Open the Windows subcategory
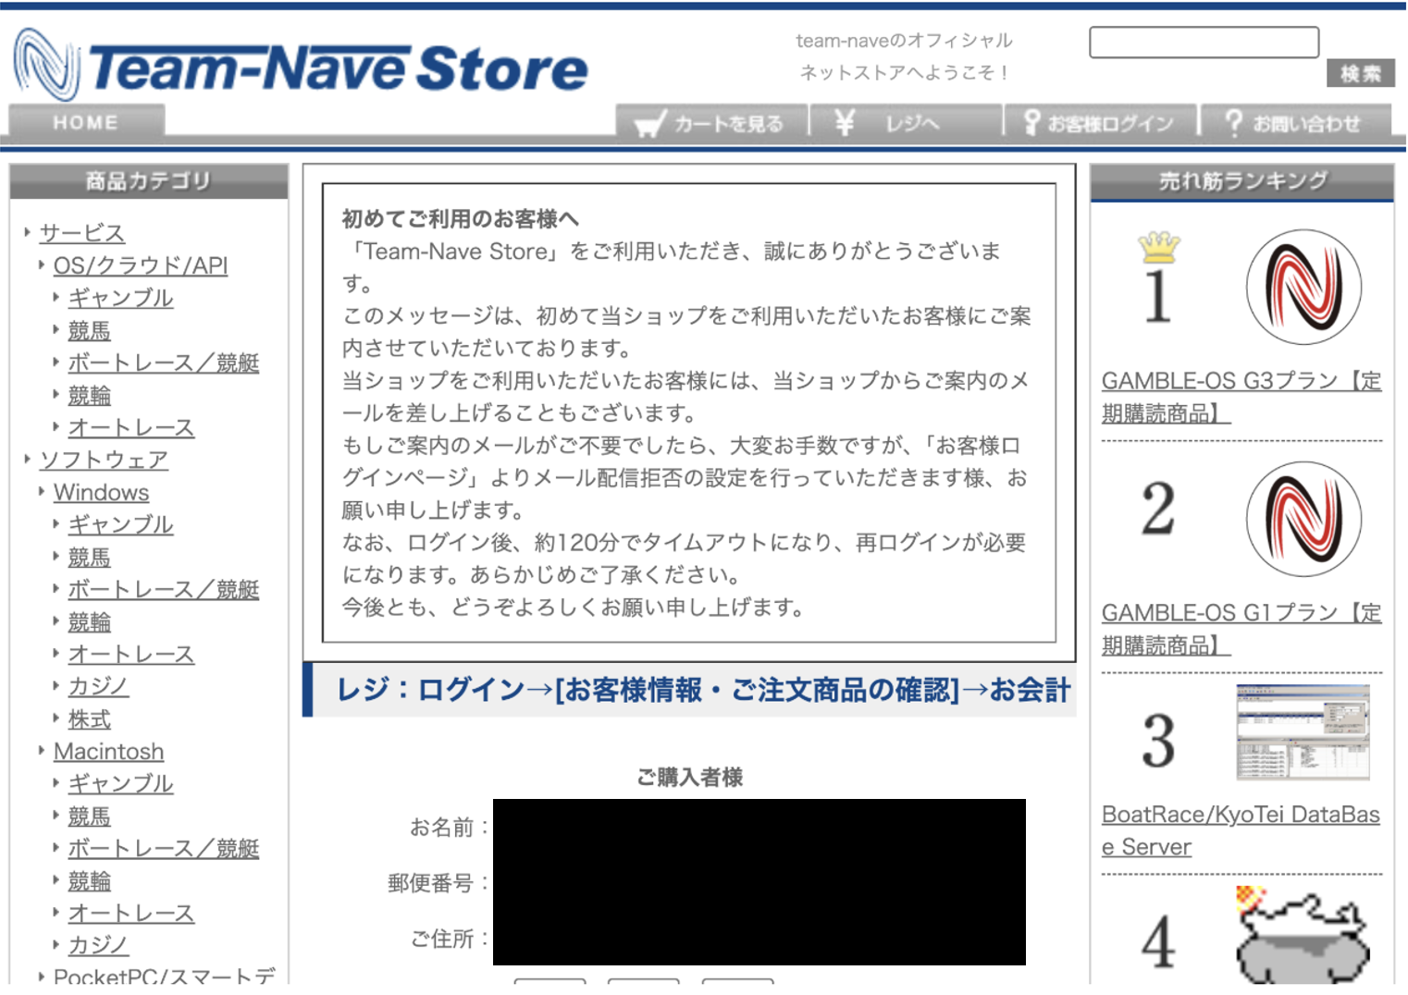This screenshot has width=1408, height=995. click(x=101, y=492)
